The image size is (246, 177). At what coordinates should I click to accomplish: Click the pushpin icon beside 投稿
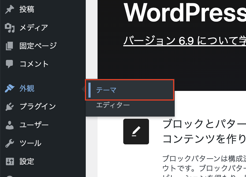click(10, 10)
